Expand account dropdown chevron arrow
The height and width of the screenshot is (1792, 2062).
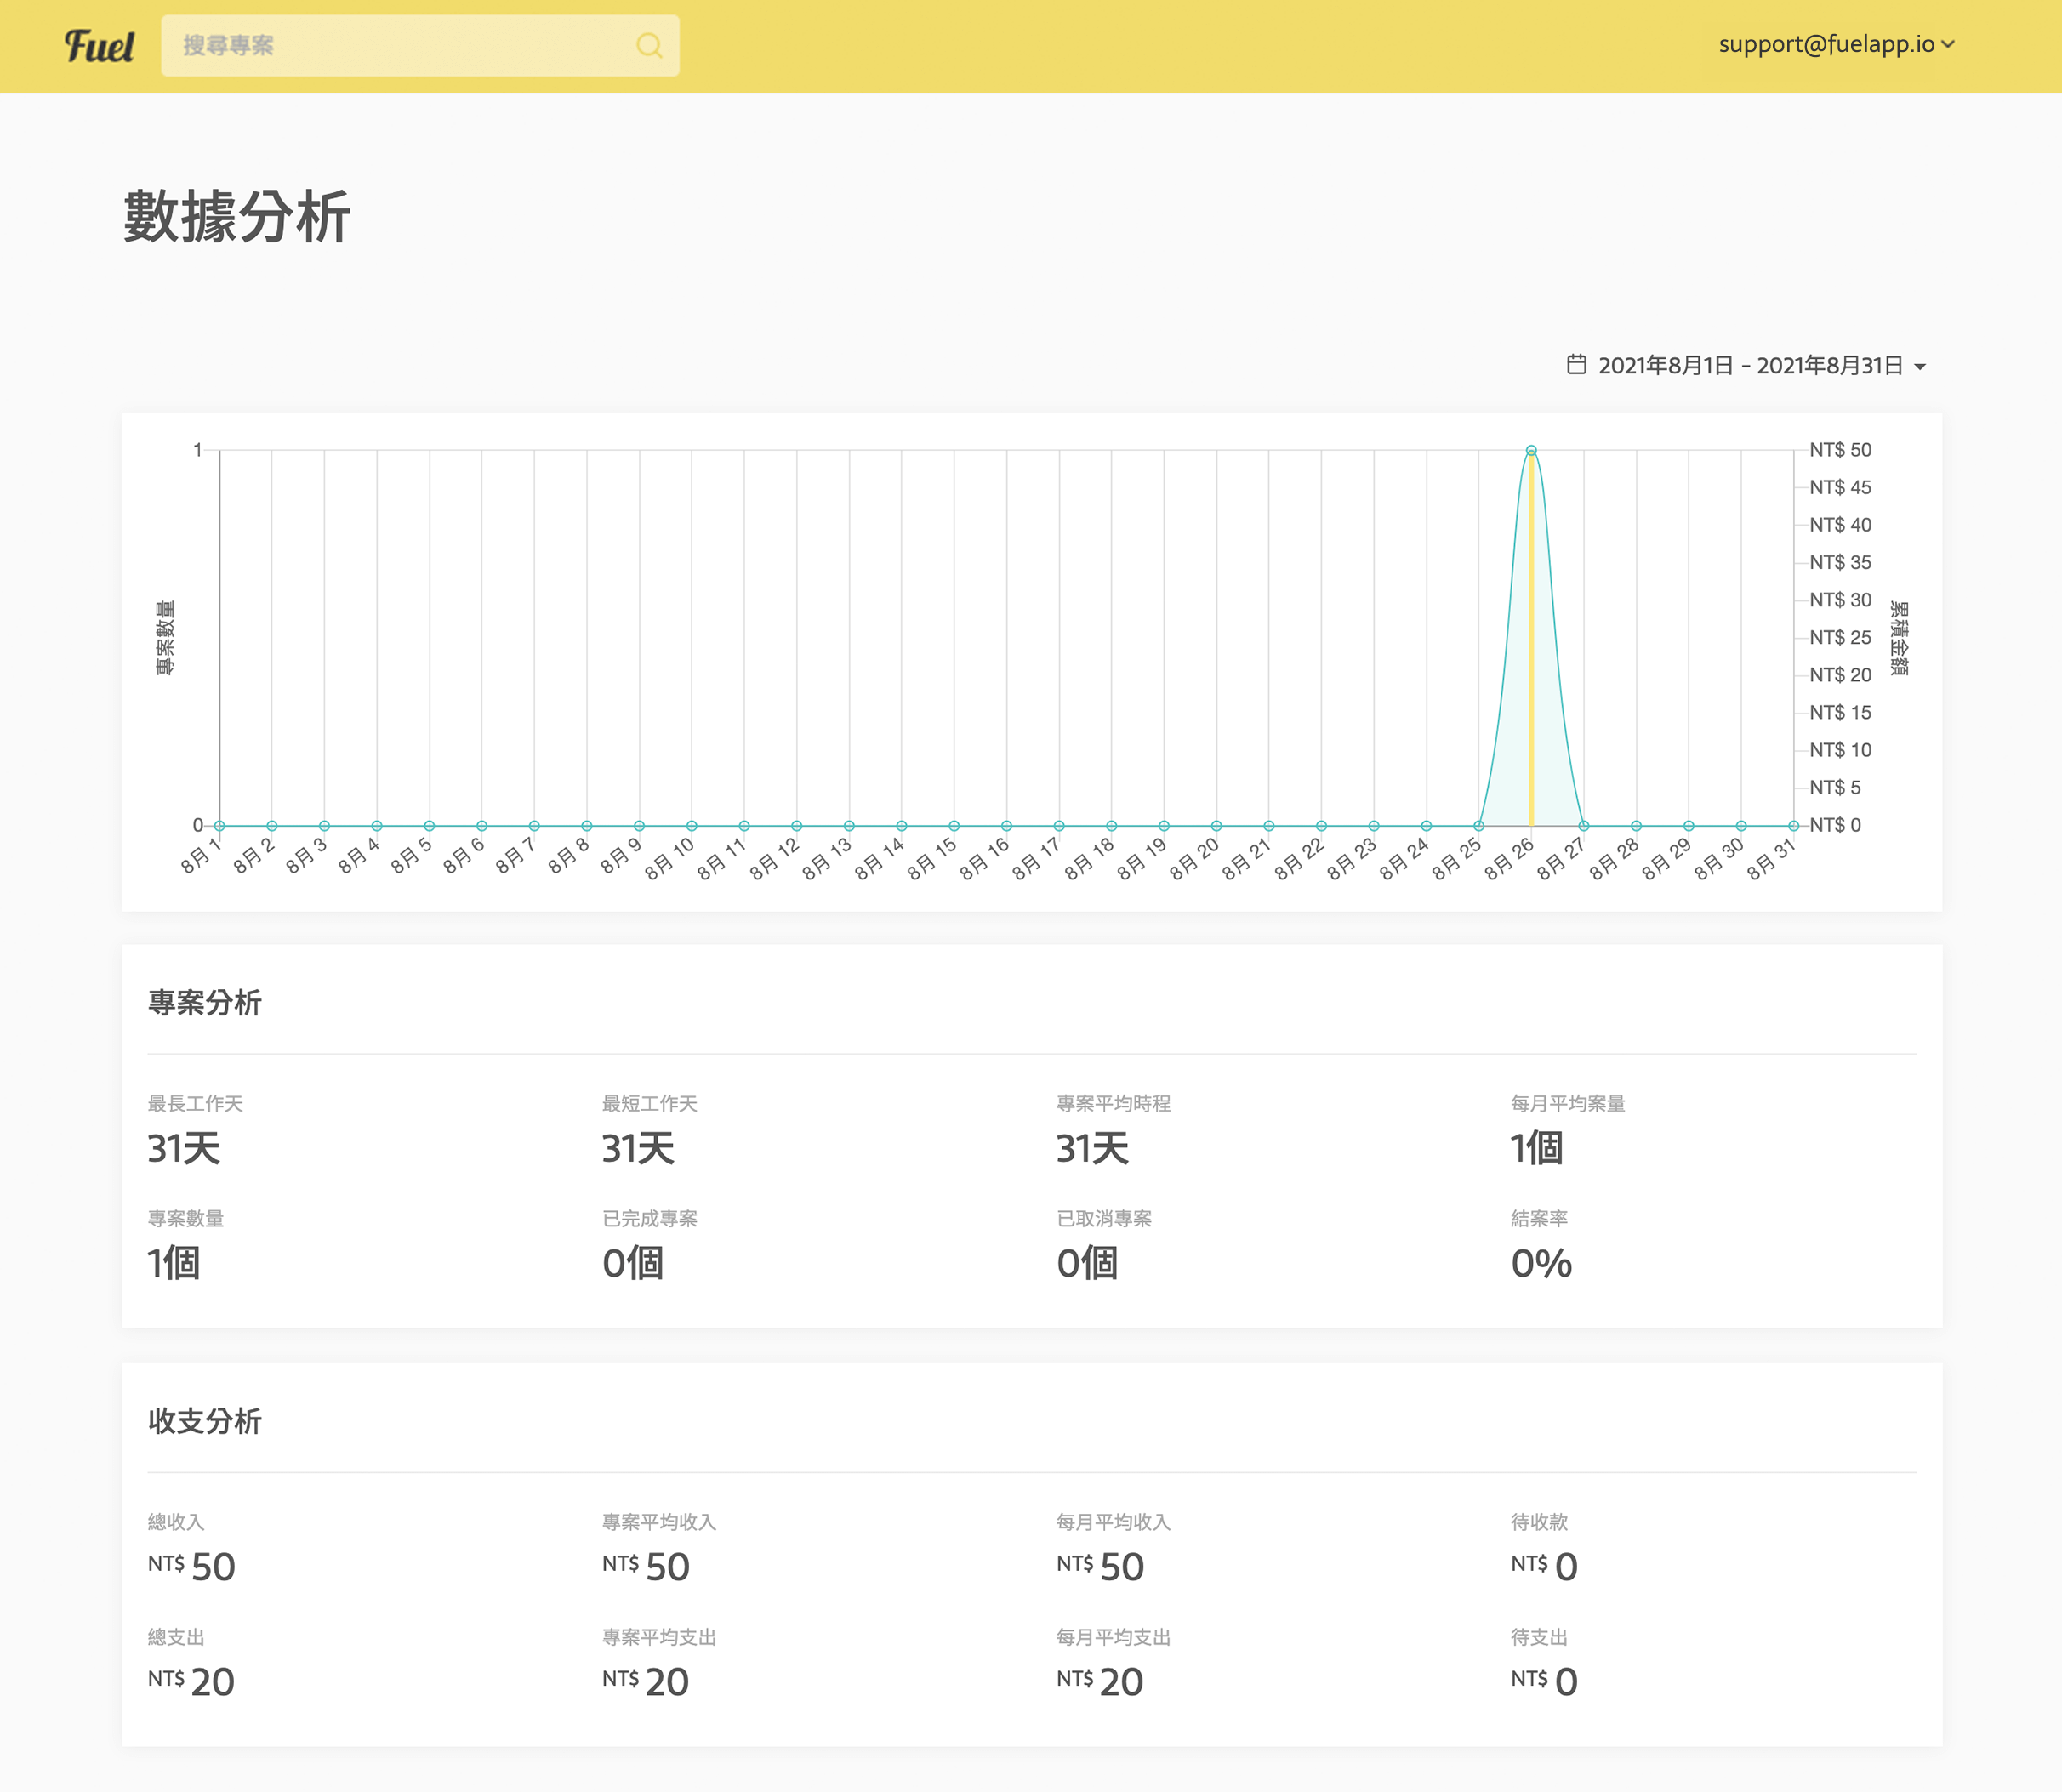tap(1948, 45)
